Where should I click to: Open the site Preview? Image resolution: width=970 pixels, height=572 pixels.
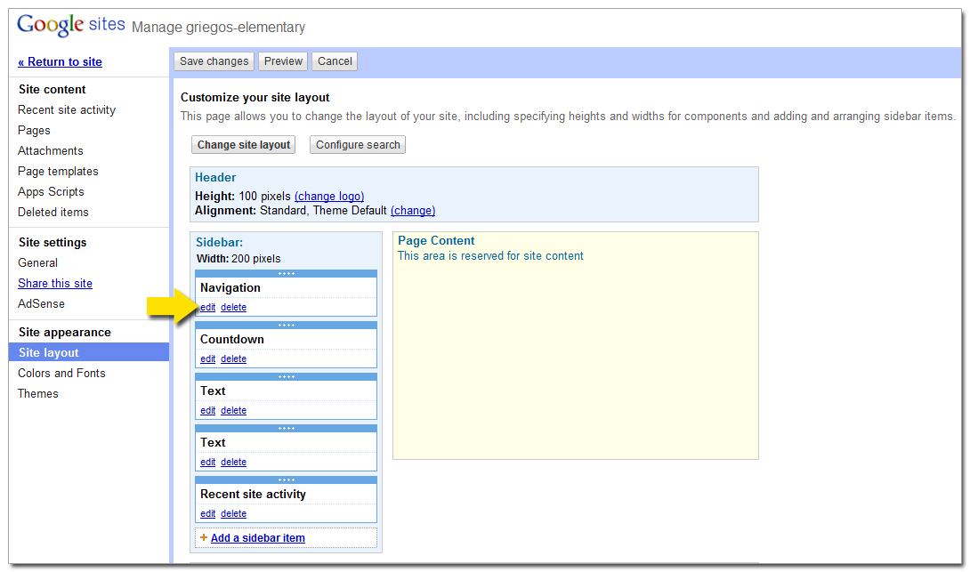click(x=283, y=61)
